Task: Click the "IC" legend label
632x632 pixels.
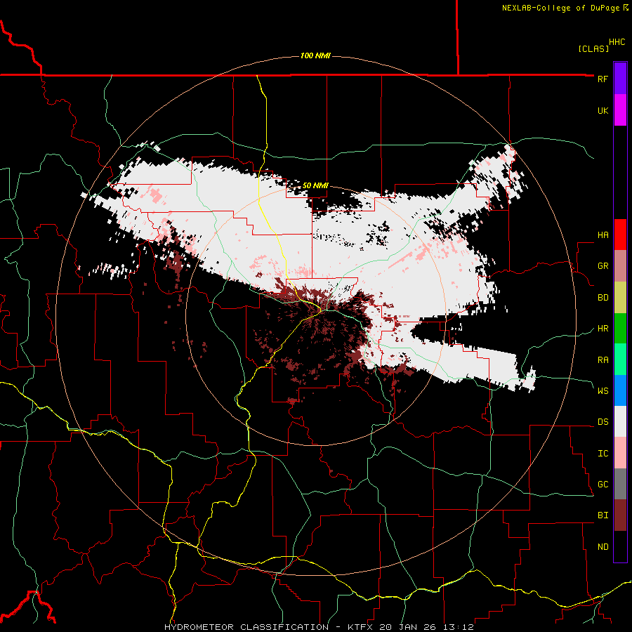Action: point(603,454)
